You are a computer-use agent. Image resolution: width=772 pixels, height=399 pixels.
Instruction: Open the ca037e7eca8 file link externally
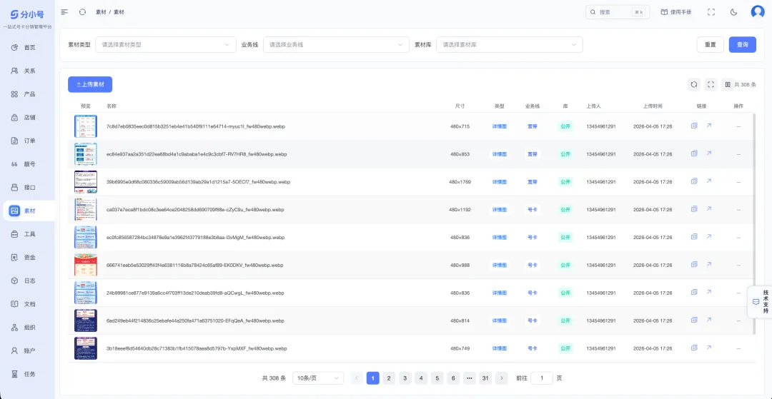coord(708,209)
